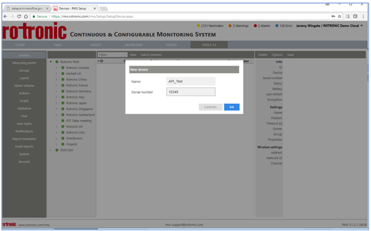Open the CHART tab
371x231 pixels.
coord(20,45)
